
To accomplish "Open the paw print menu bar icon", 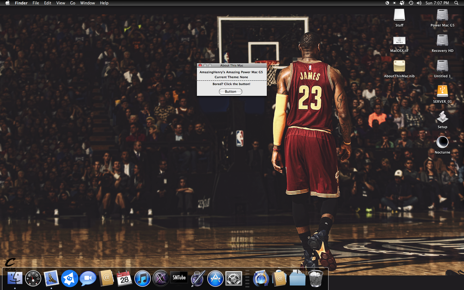I will click(x=402, y=3).
